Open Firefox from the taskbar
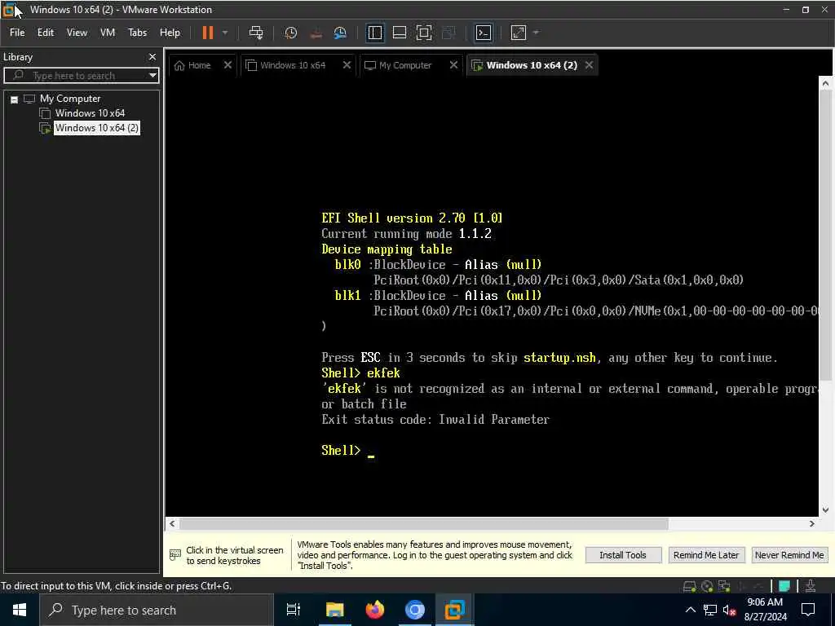 click(x=375, y=610)
